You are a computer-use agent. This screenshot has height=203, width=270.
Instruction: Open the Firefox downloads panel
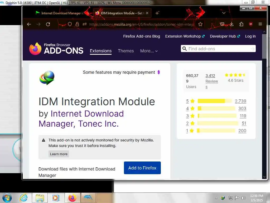pos(232,24)
